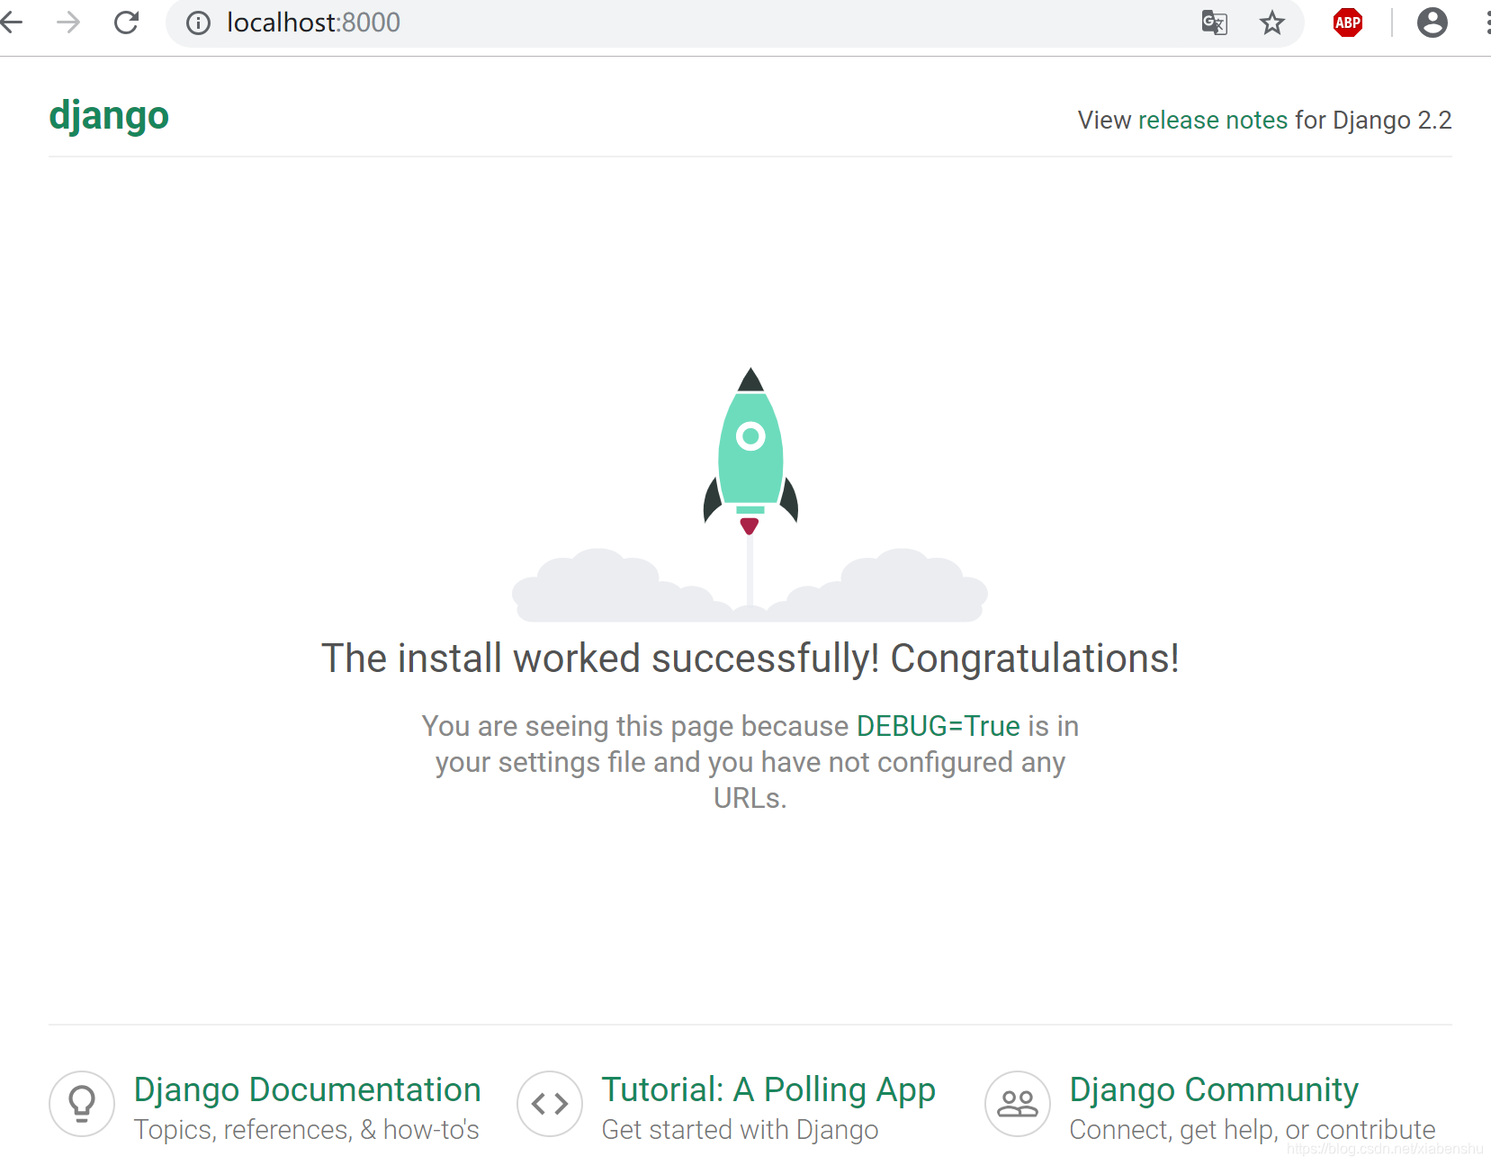Click 'Topics, references, & how-to's' text
Screen dimensions: 1491x1165
[307, 1130]
